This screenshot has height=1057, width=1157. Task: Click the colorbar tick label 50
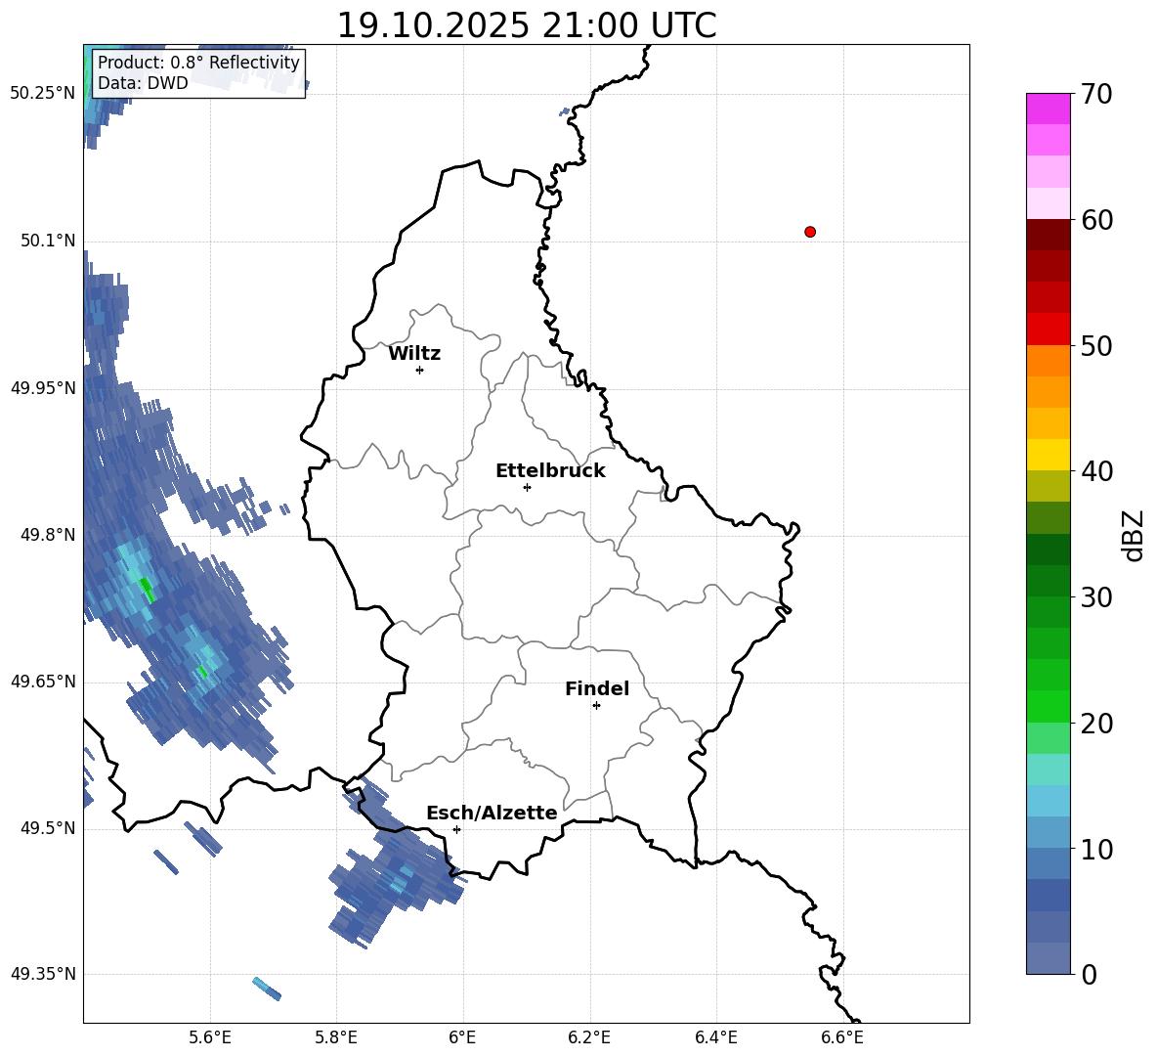[1096, 346]
